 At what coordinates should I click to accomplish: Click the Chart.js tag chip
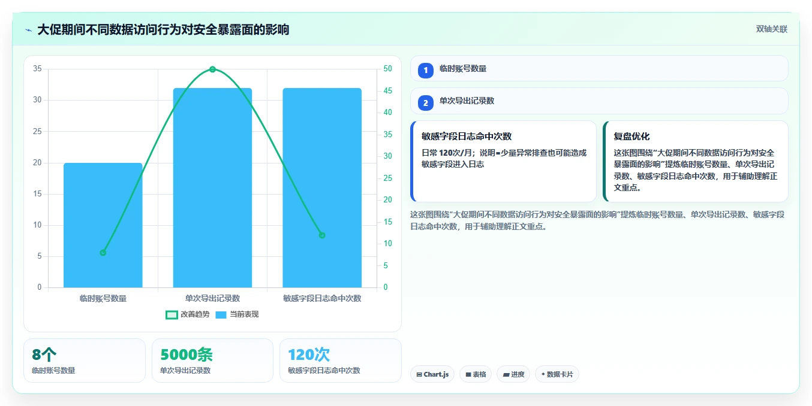click(432, 374)
